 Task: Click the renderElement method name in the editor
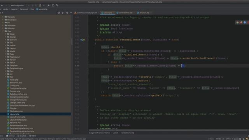coord(130,40)
